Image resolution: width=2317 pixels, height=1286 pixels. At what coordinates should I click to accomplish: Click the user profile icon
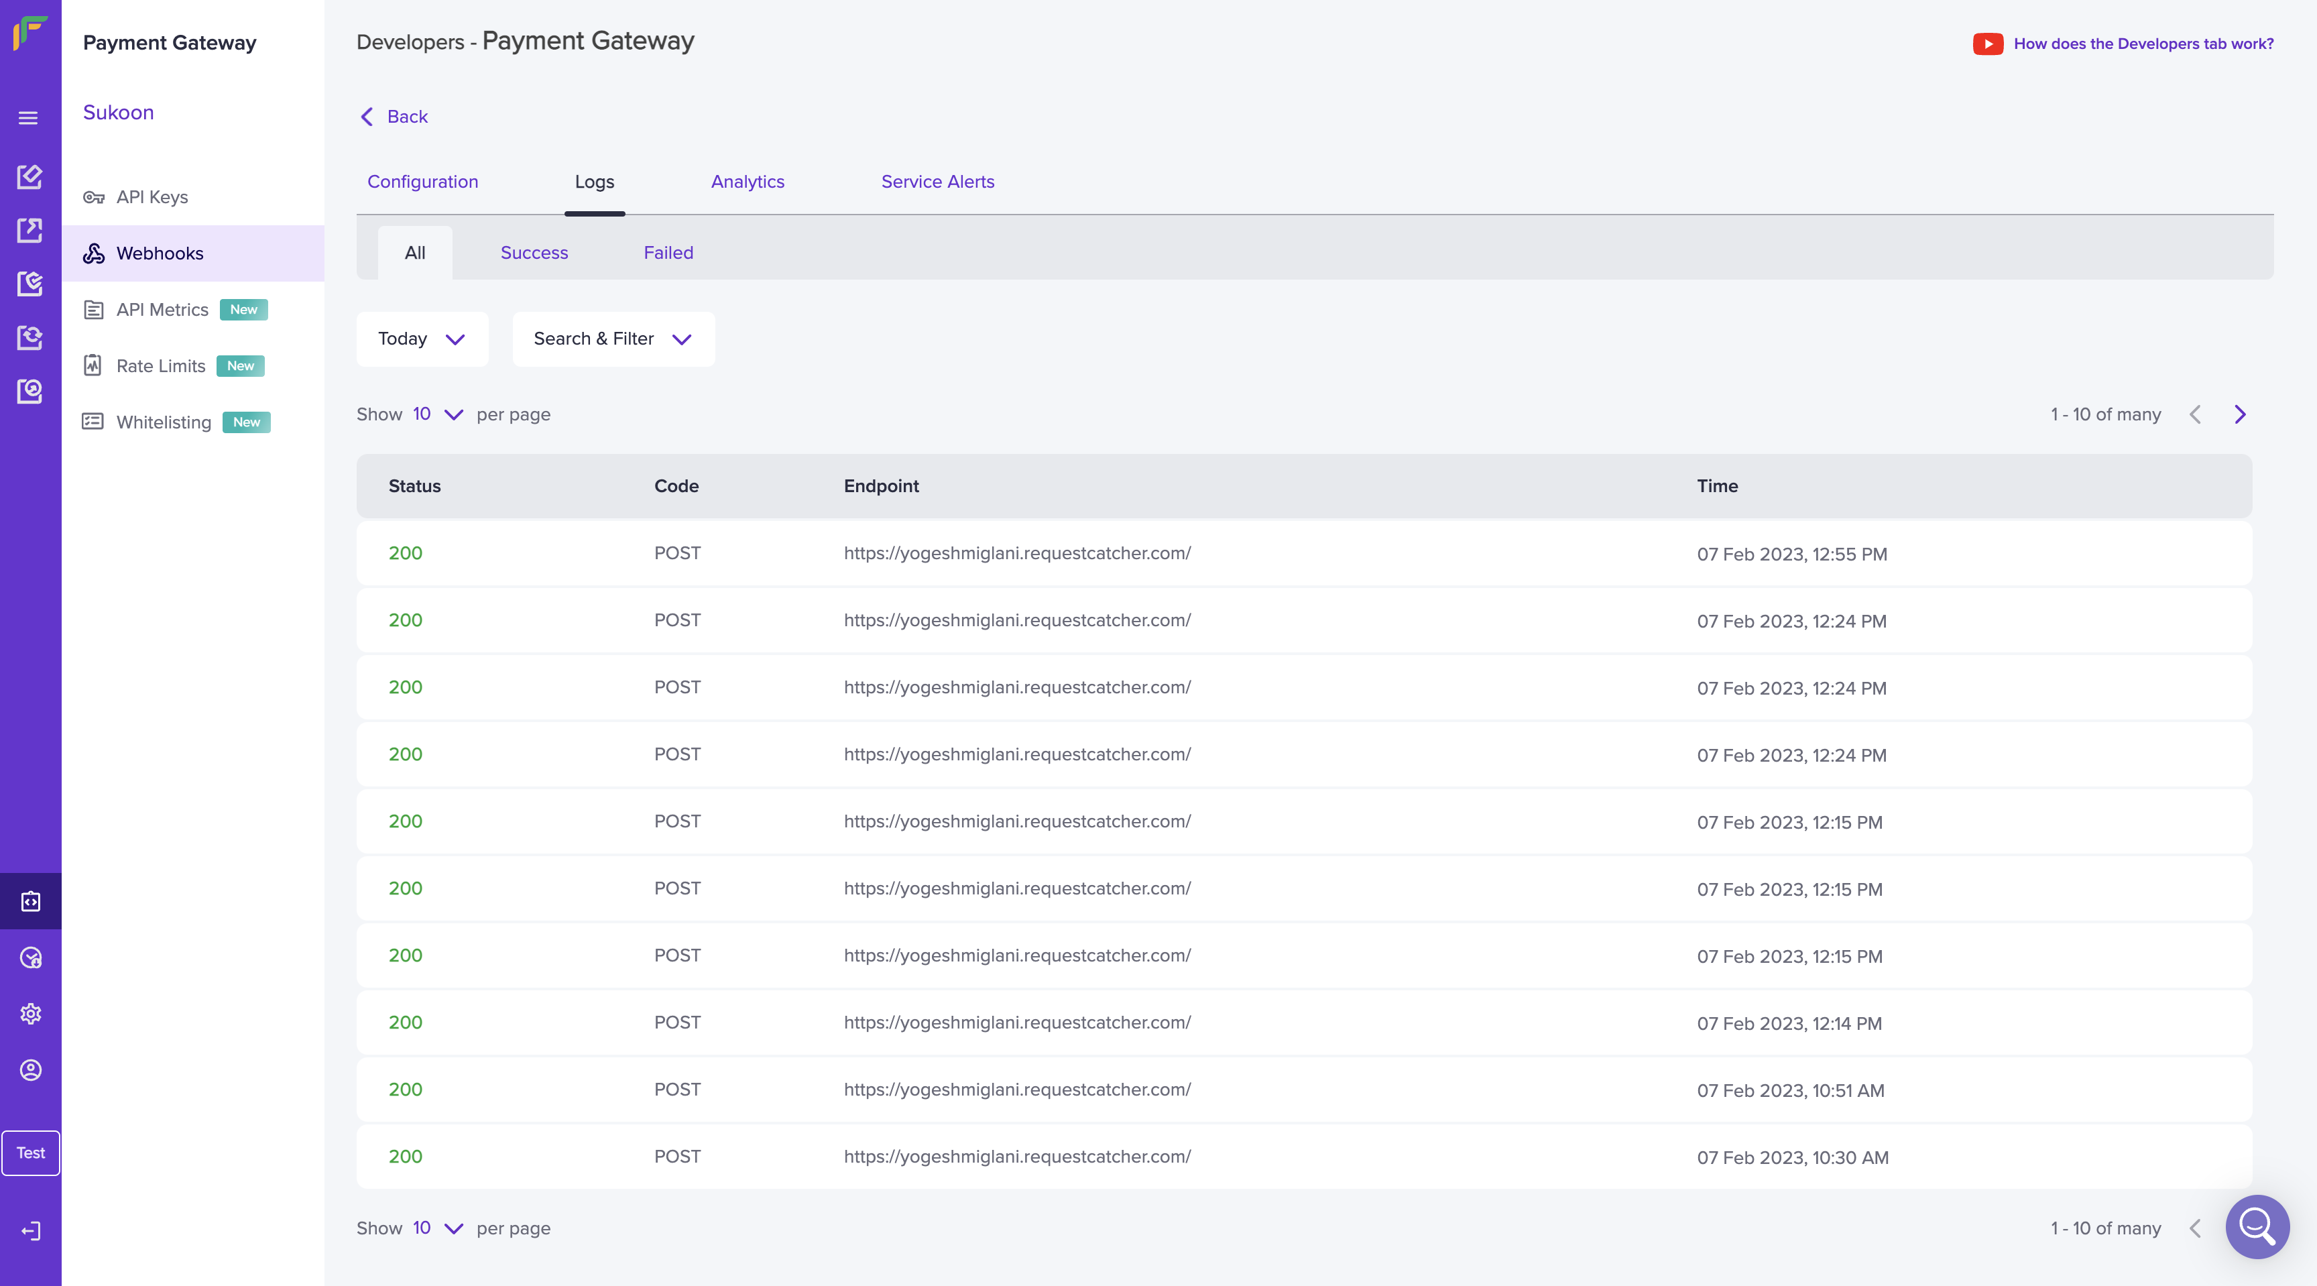tap(31, 1069)
